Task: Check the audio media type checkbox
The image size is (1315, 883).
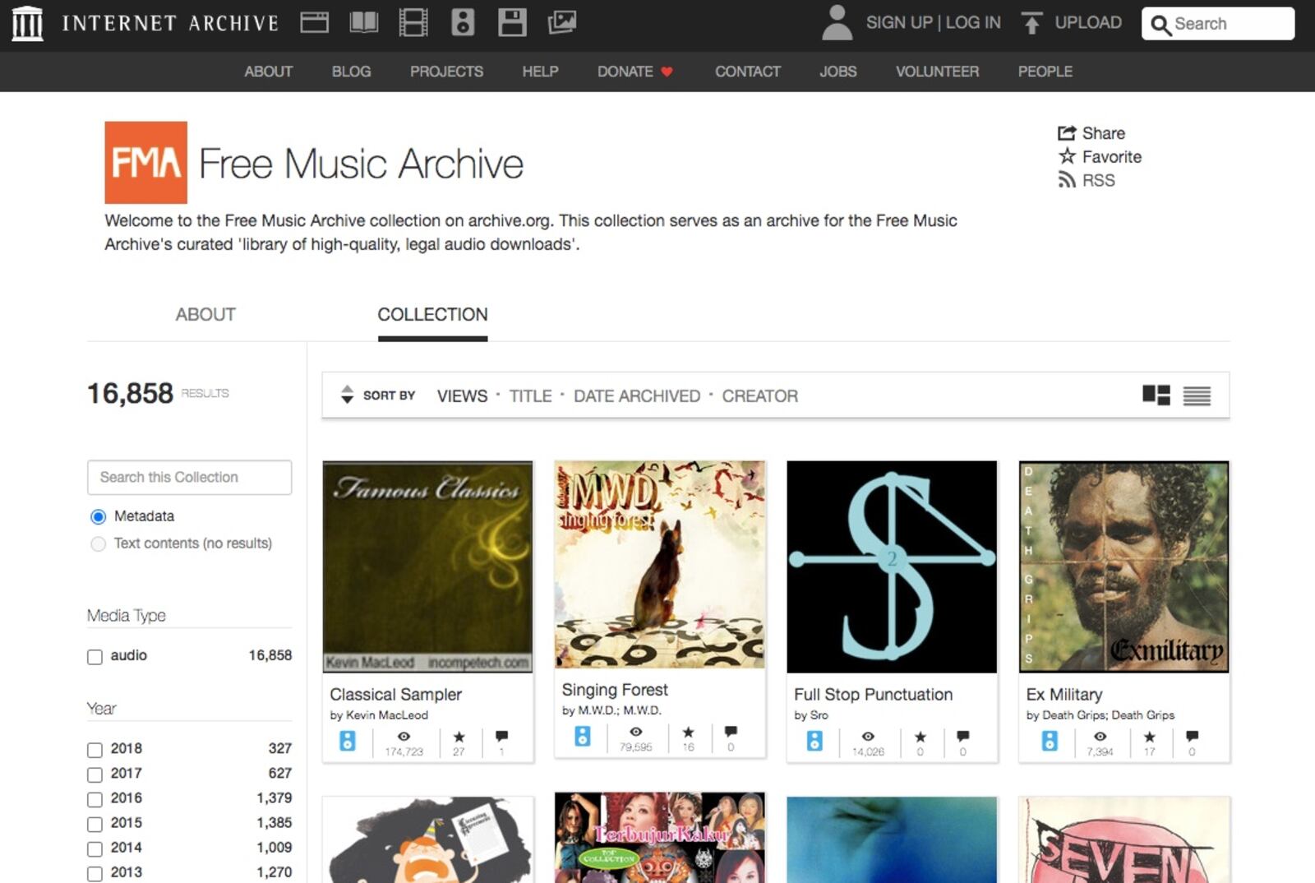Action: tap(95, 657)
